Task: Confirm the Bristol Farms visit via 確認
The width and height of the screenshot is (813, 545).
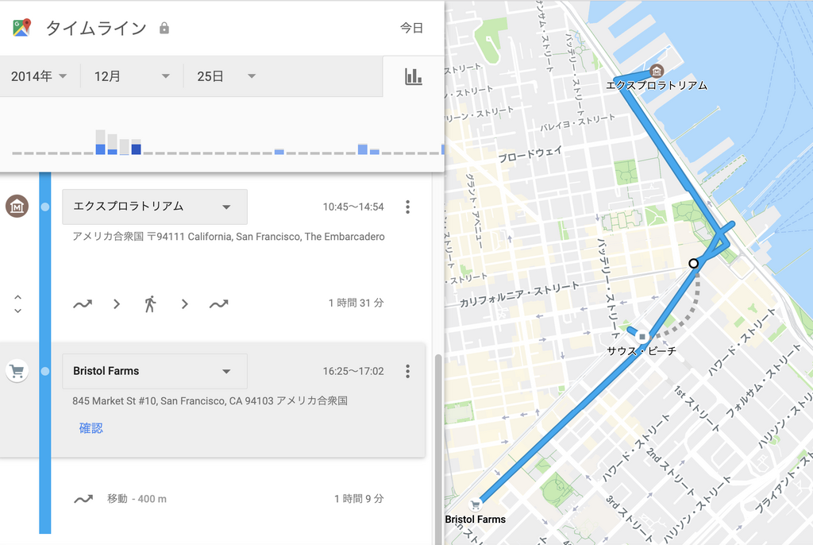Action: (91, 428)
